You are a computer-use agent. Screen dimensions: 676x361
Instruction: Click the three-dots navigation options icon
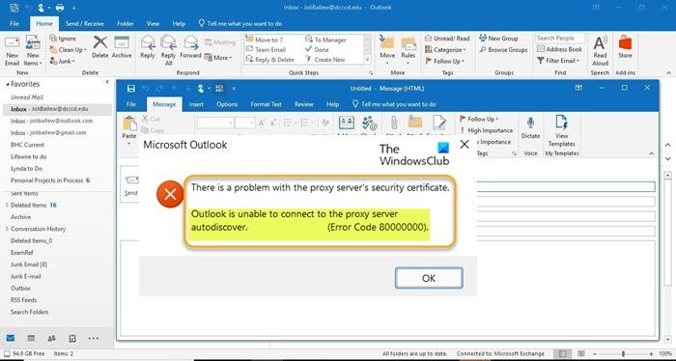pyautogui.click(x=93, y=338)
